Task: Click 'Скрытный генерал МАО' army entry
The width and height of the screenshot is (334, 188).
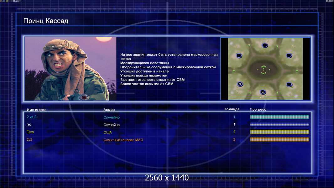Action: tap(123, 140)
